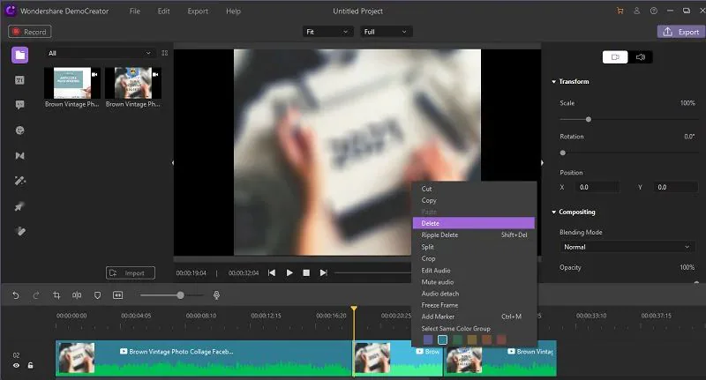The width and height of the screenshot is (706, 380).
Task: Click the split clip toolbar icon
Action: click(x=77, y=295)
